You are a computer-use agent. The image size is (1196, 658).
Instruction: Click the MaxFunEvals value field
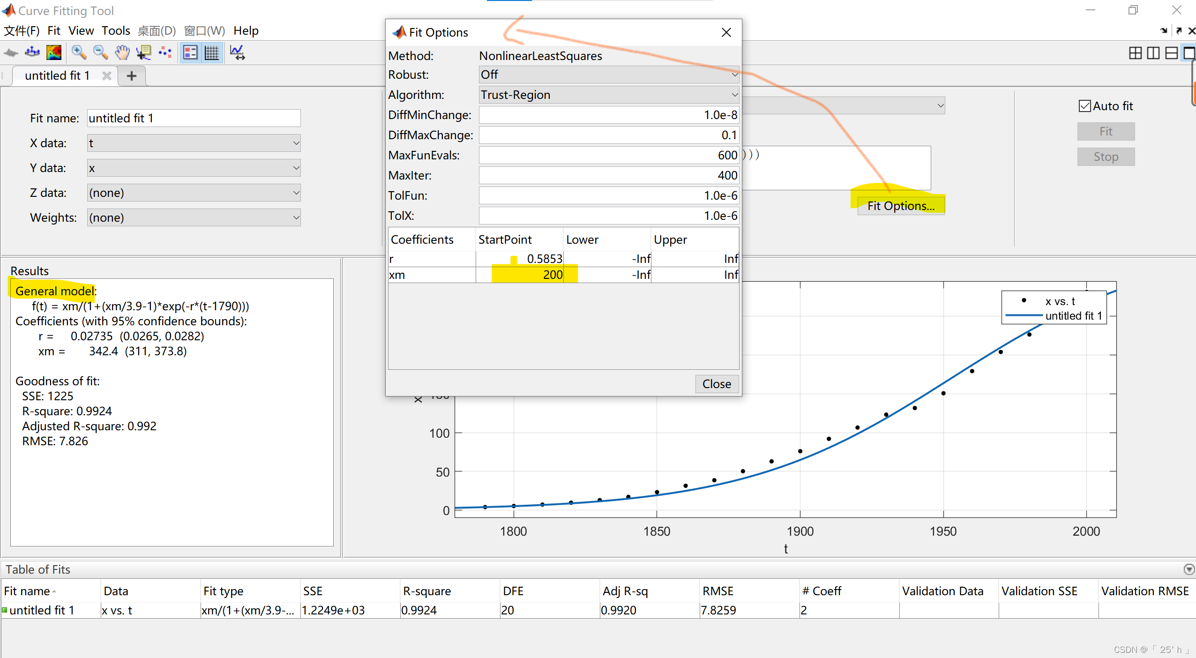click(609, 155)
